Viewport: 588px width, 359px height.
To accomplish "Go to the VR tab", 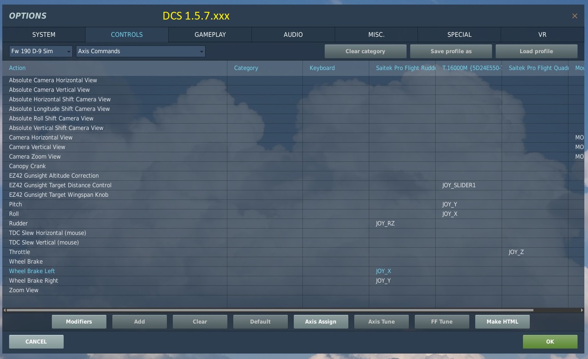I will tap(542, 35).
